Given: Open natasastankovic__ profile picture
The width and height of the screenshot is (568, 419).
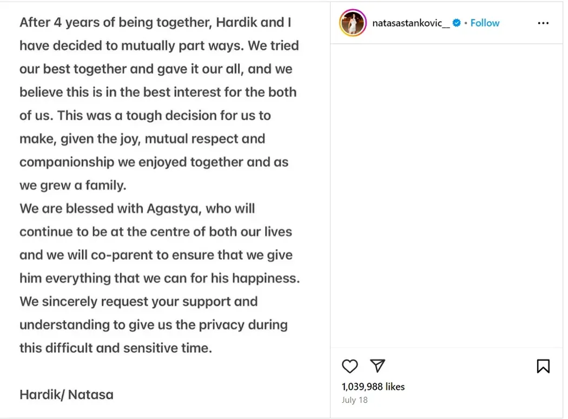Looking at the screenshot, I should click(353, 23).
